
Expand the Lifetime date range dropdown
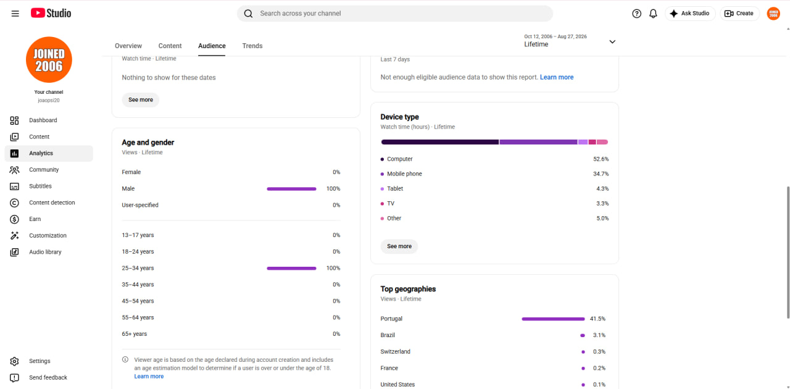pyautogui.click(x=612, y=41)
